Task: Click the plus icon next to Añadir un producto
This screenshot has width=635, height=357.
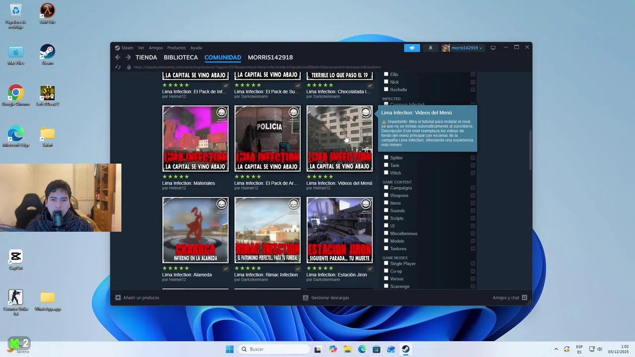Action: coord(118,297)
